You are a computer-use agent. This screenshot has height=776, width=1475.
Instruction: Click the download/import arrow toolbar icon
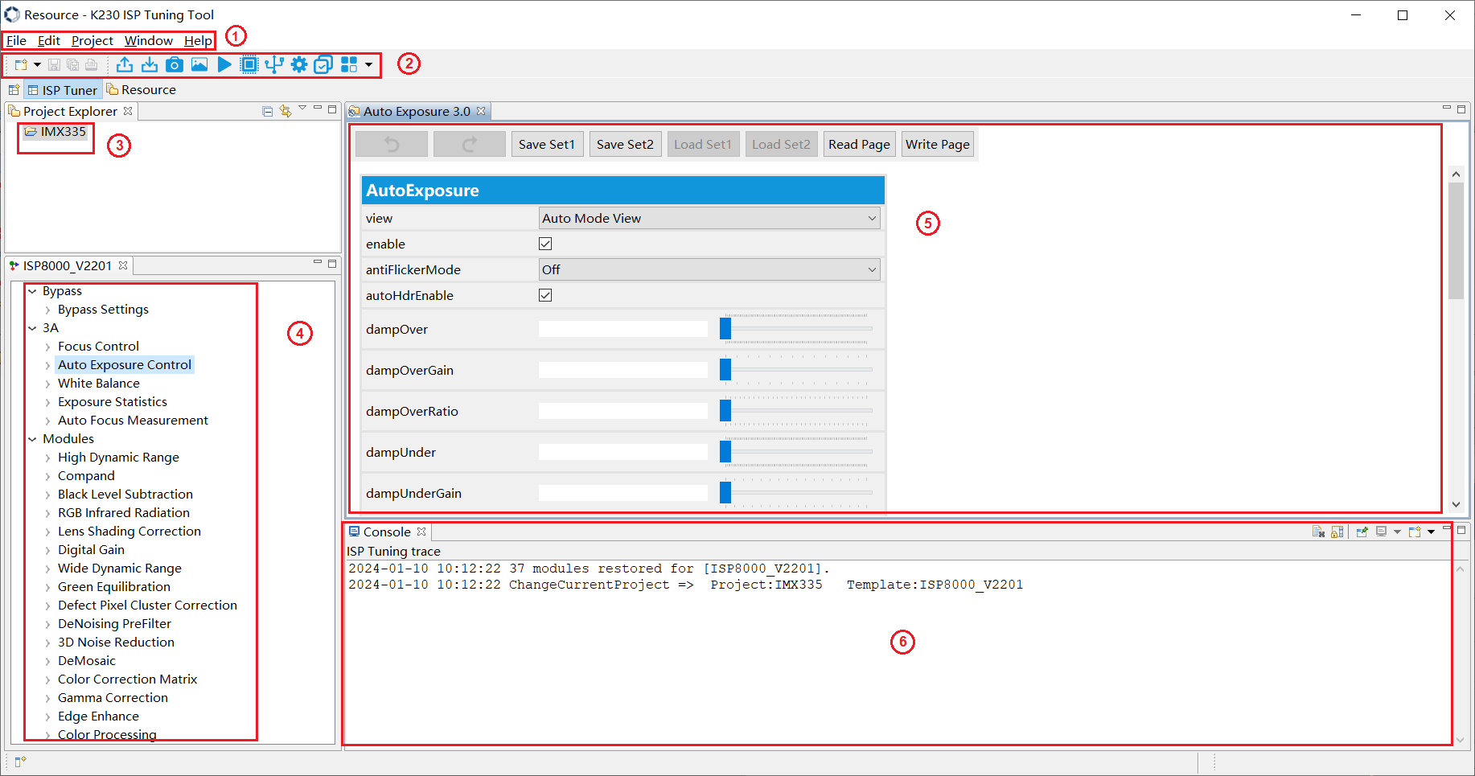(x=150, y=65)
